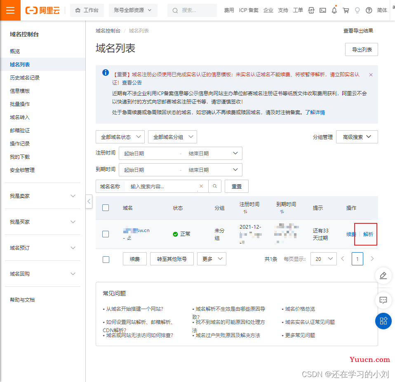
Task: Clear the domain name search field
Action: pyautogui.click(x=201, y=186)
